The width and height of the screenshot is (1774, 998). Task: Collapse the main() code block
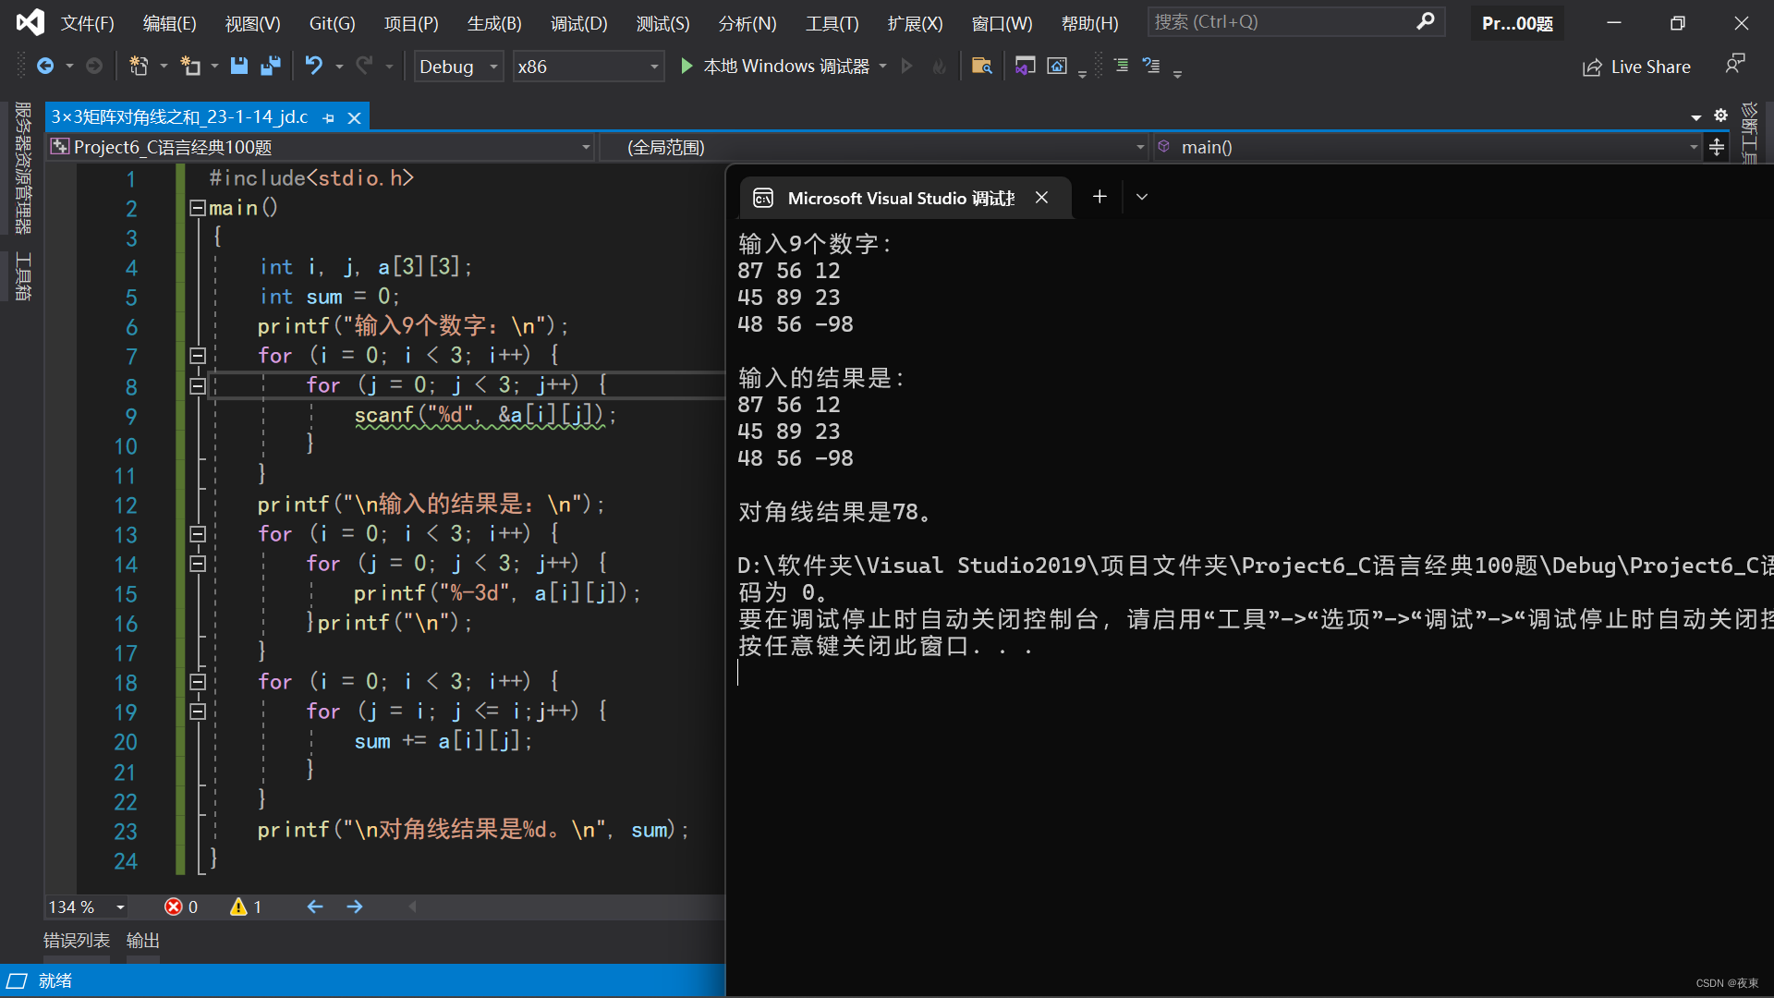[197, 208]
